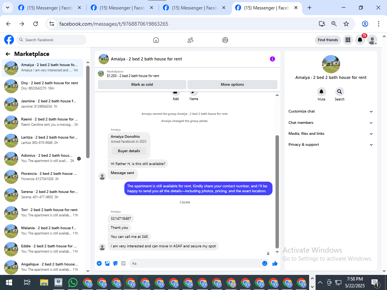Open Chrome three-dot menu
The height and width of the screenshot is (290, 387).
click(x=379, y=24)
